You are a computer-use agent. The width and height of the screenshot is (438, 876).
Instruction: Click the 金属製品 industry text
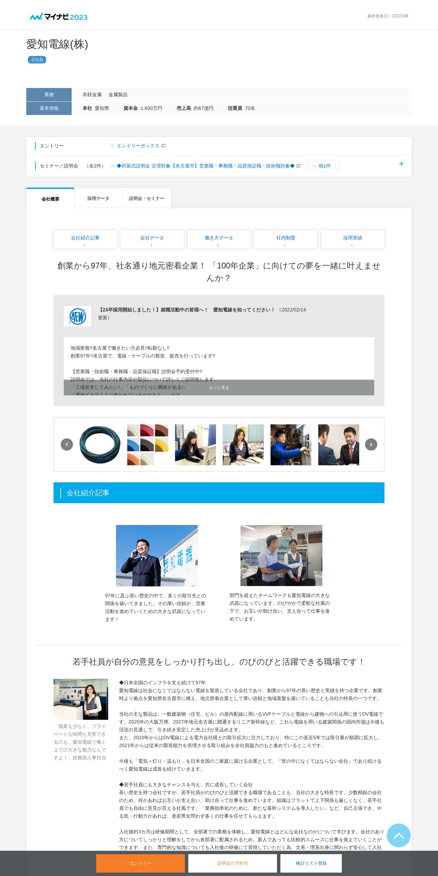point(118,94)
